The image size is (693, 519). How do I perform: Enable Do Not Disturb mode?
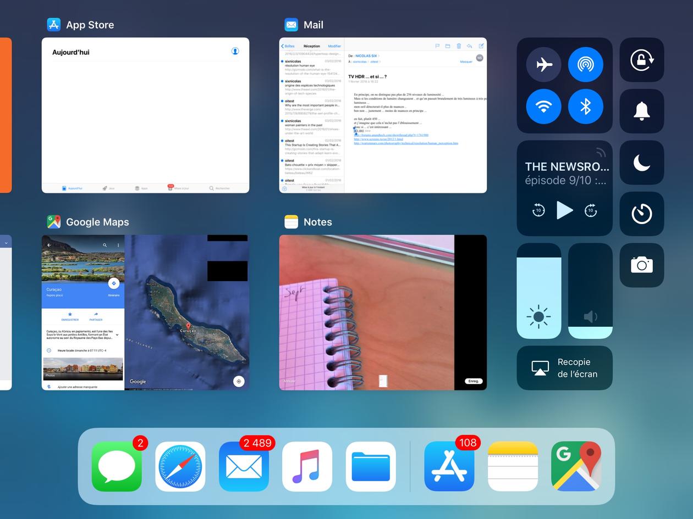click(x=641, y=163)
